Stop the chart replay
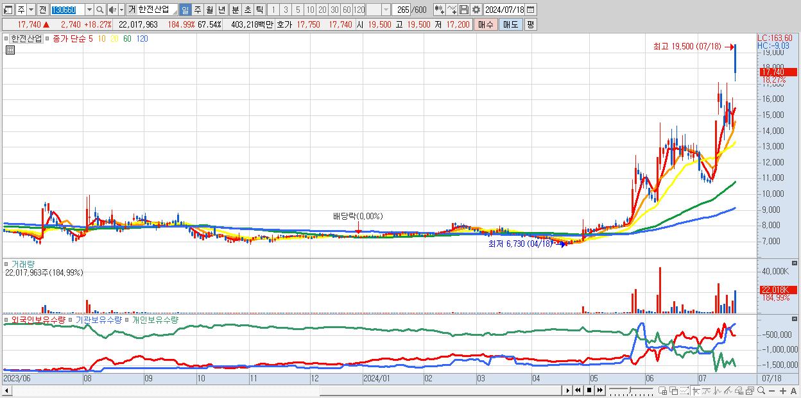 click(589, 390)
